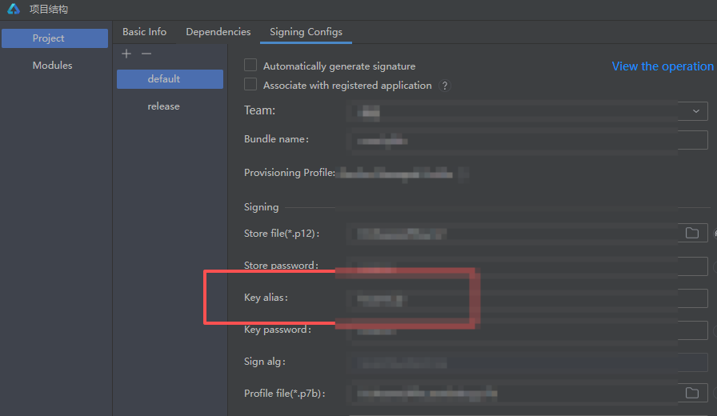The height and width of the screenshot is (416, 717).
Task: Enable Automatically generate signature checkbox
Action: pos(250,66)
